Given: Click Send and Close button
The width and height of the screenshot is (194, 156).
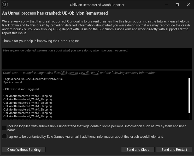Looking at the screenshot, I should [x=138, y=149].
